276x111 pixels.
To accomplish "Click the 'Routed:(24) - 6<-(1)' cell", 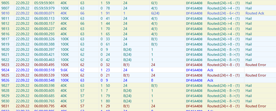I will point(224,13).
